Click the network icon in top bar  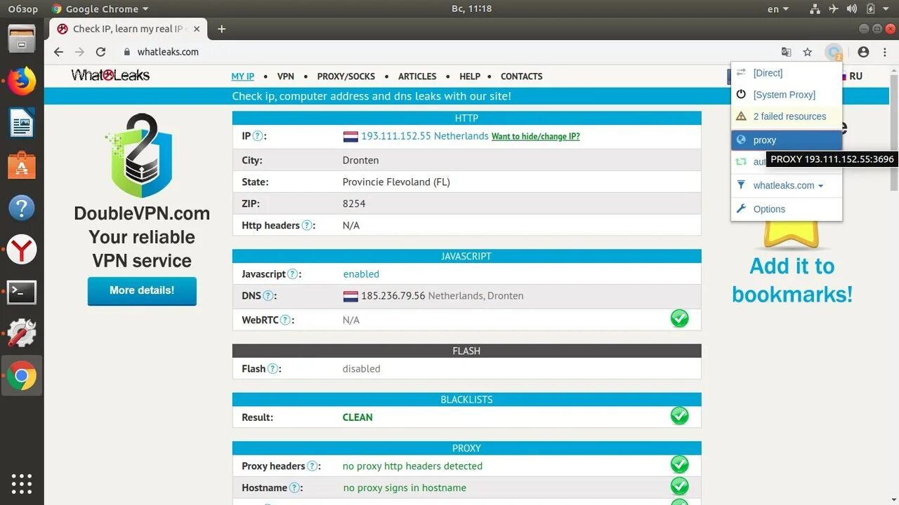click(815, 9)
